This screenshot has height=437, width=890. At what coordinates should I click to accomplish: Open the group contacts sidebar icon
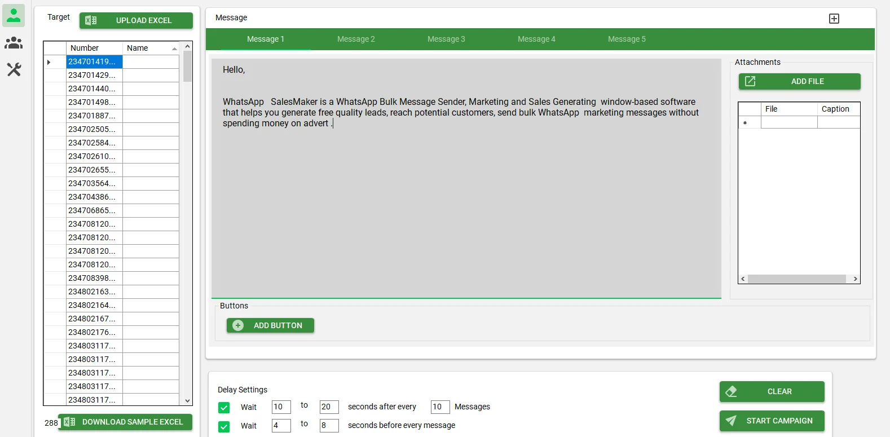(x=14, y=43)
